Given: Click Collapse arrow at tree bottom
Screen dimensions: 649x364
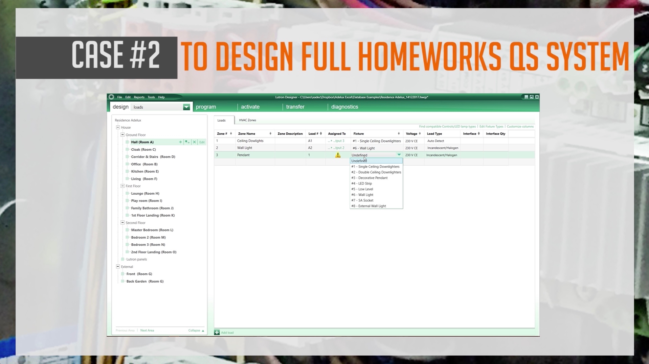Looking at the screenshot, I should pyautogui.click(x=203, y=331).
